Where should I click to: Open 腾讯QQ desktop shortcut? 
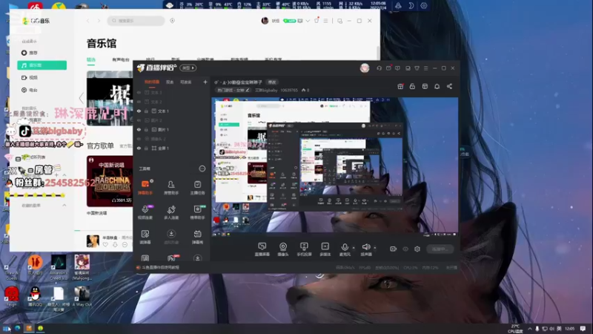pos(35,295)
